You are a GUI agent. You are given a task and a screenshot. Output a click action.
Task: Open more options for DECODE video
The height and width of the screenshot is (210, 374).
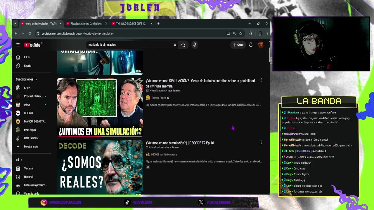pos(261,142)
